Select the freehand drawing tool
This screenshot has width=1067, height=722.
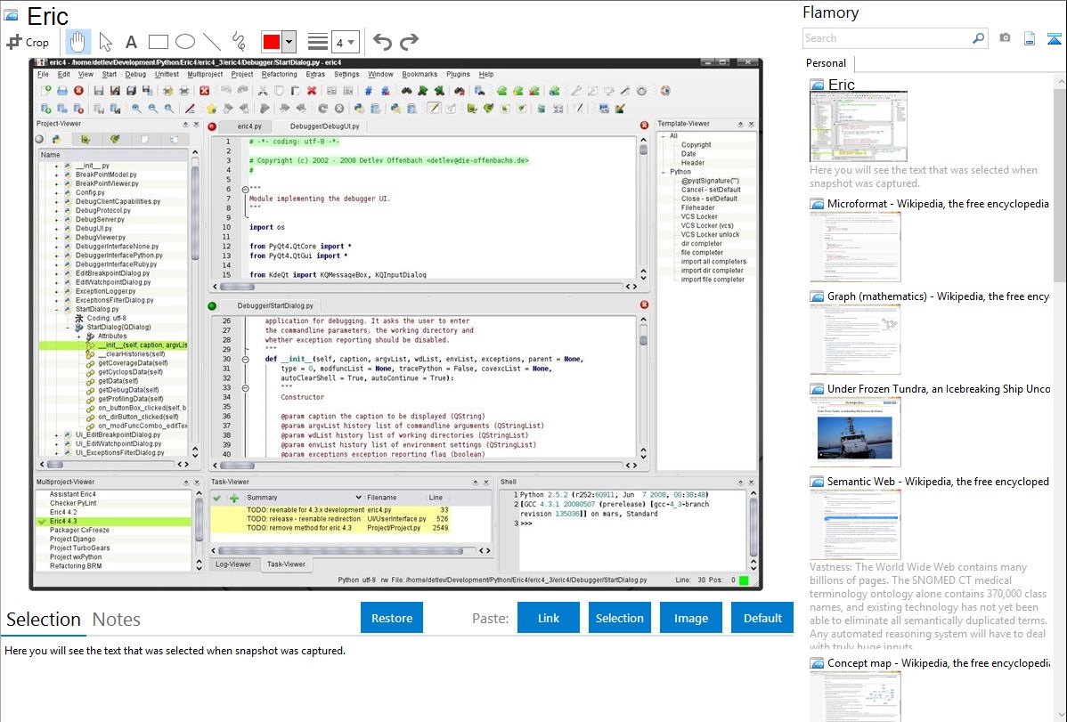pos(239,42)
